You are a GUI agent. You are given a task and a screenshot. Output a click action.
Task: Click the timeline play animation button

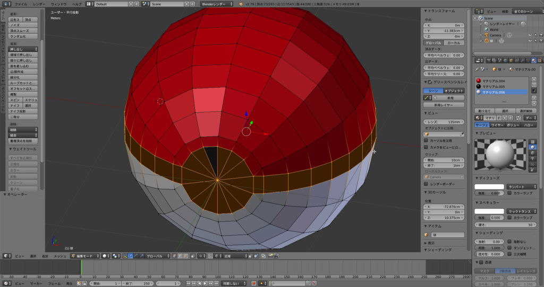click(x=205, y=283)
